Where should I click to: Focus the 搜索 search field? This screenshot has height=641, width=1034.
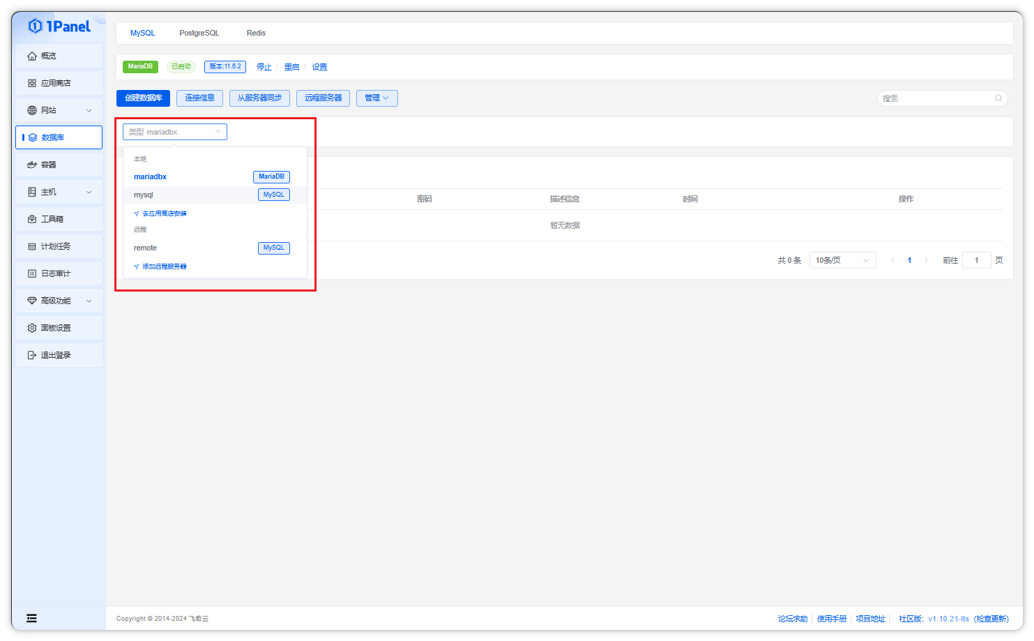pyautogui.click(x=942, y=98)
